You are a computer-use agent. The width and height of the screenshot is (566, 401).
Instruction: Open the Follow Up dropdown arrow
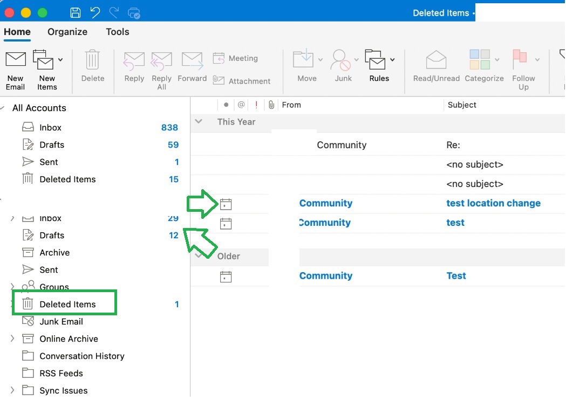(x=537, y=60)
